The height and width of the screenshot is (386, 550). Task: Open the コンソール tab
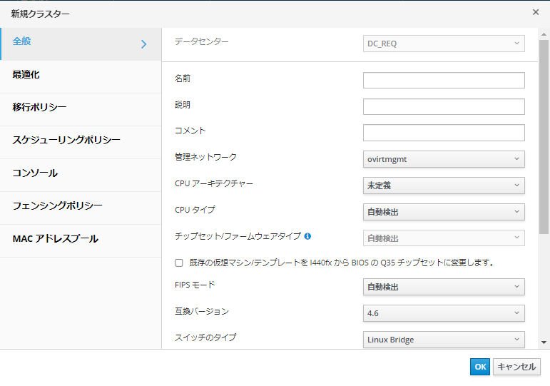click(x=81, y=175)
